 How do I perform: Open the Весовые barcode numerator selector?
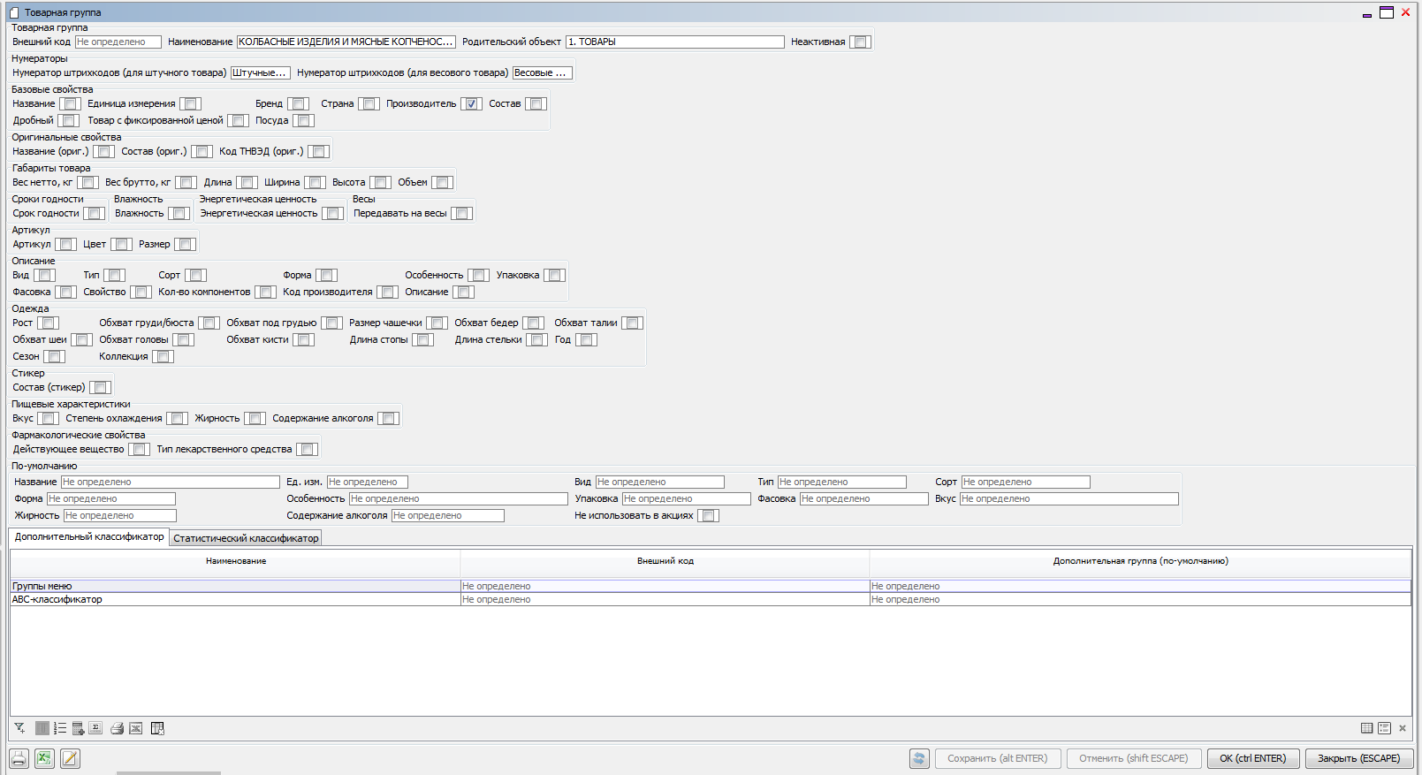(x=542, y=72)
